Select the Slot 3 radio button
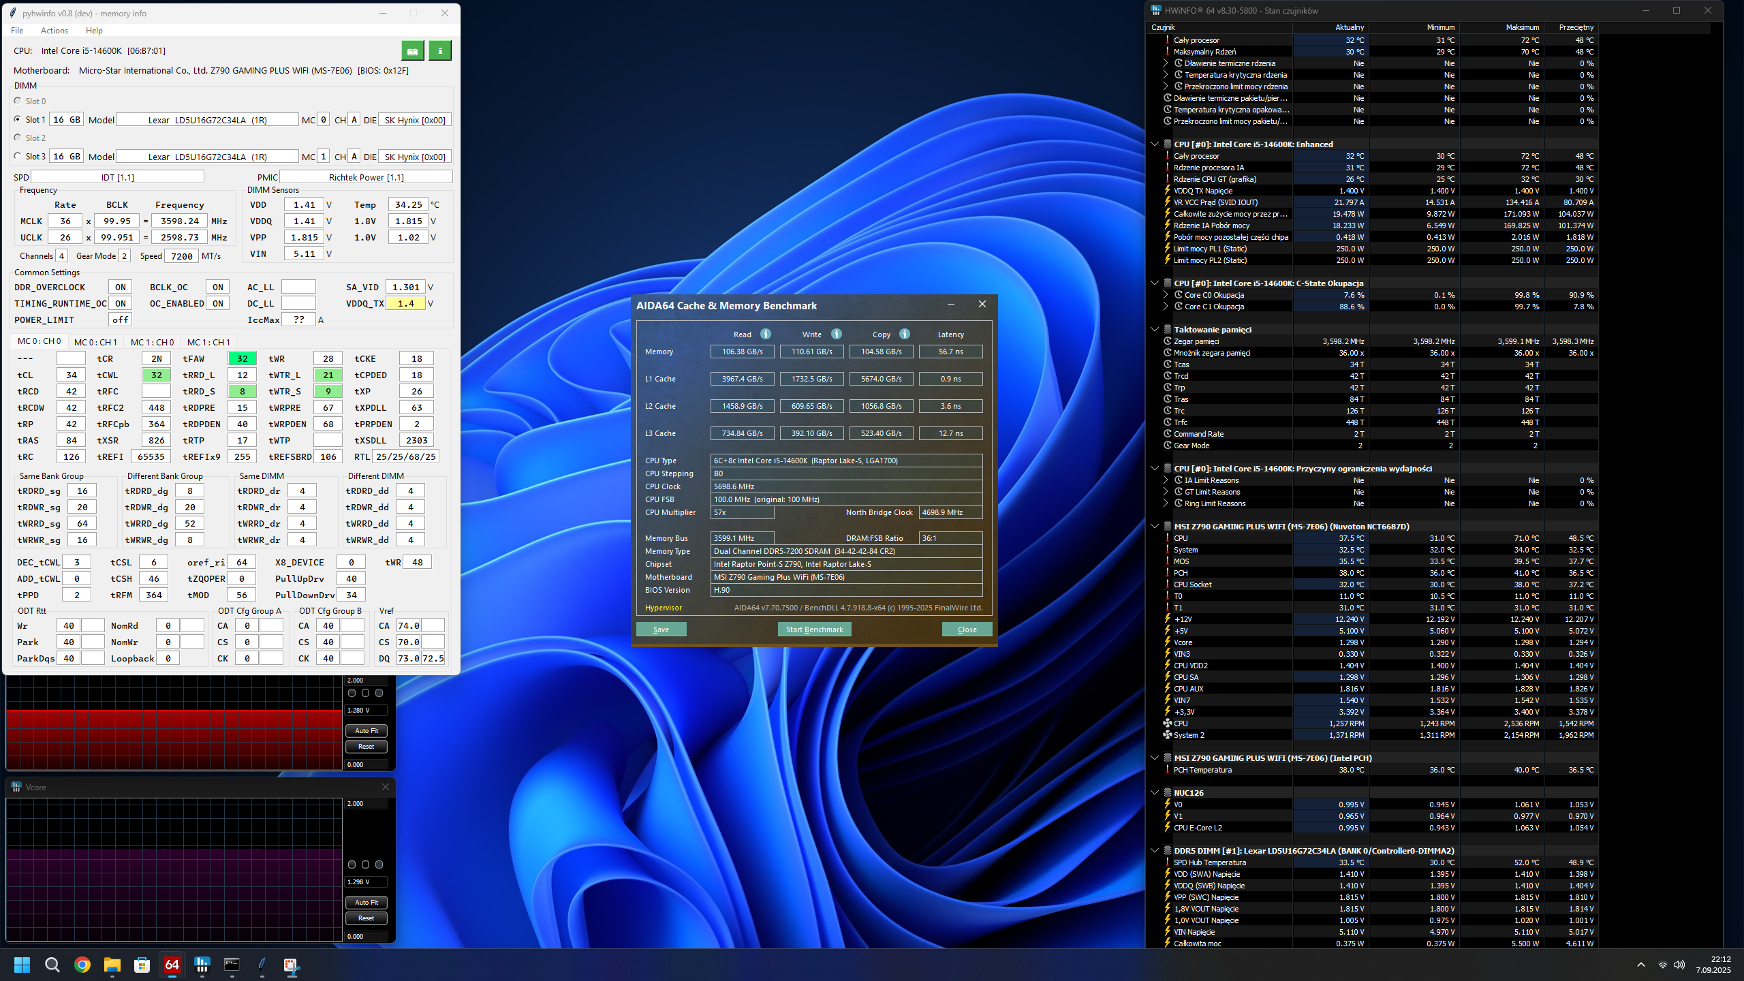This screenshot has height=981, width=1744. [x=18, y=156]
